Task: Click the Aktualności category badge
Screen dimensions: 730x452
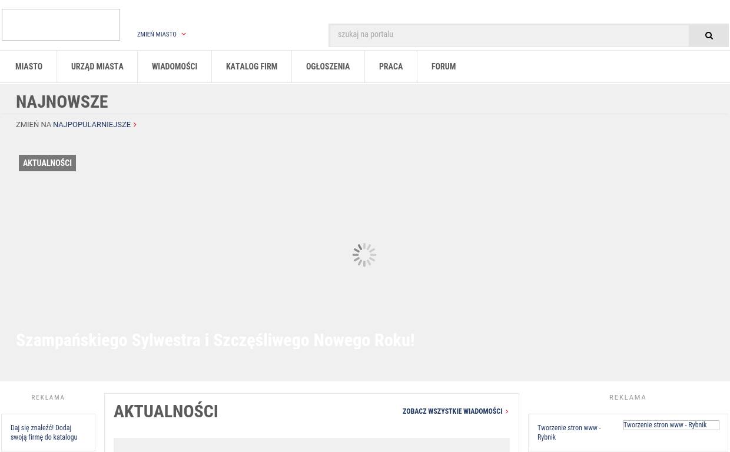Action: coord(47,163)
